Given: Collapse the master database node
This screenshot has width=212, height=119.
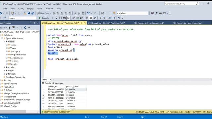Looking at the screenshot, I should 4,42.
